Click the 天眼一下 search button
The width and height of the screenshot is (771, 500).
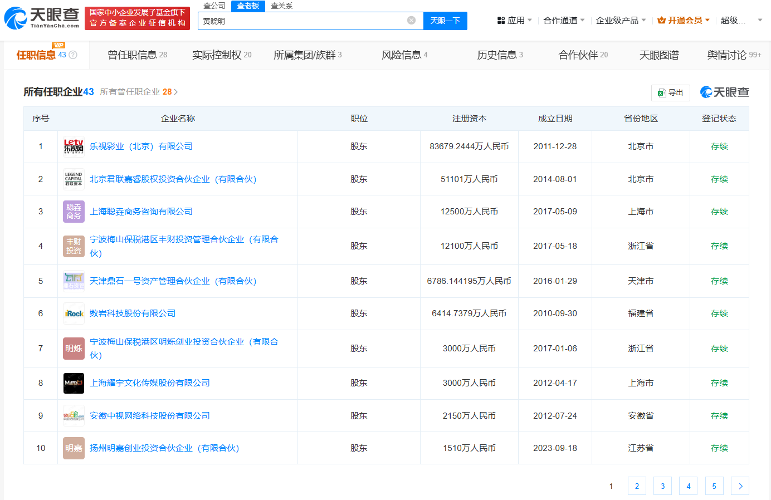click(x=445, y=21)
